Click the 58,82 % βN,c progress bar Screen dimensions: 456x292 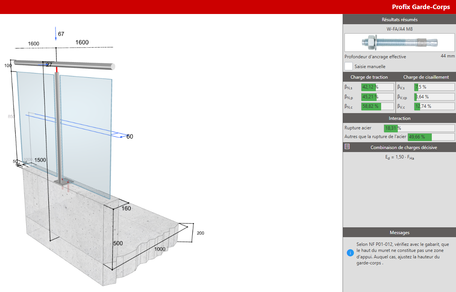click(x=377, y=107)
